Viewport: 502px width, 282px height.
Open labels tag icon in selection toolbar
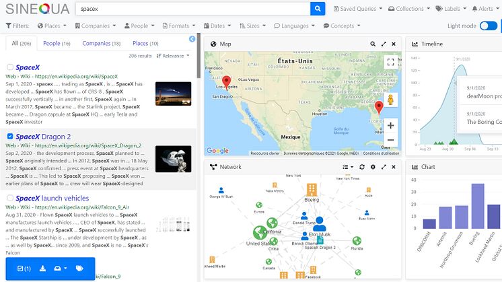(79, 269)
